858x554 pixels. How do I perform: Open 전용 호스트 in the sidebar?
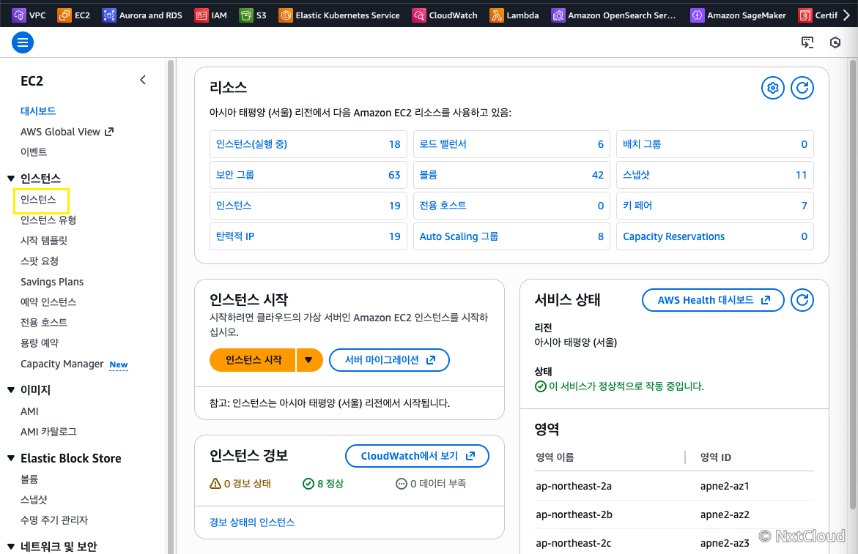click(44, 322)
